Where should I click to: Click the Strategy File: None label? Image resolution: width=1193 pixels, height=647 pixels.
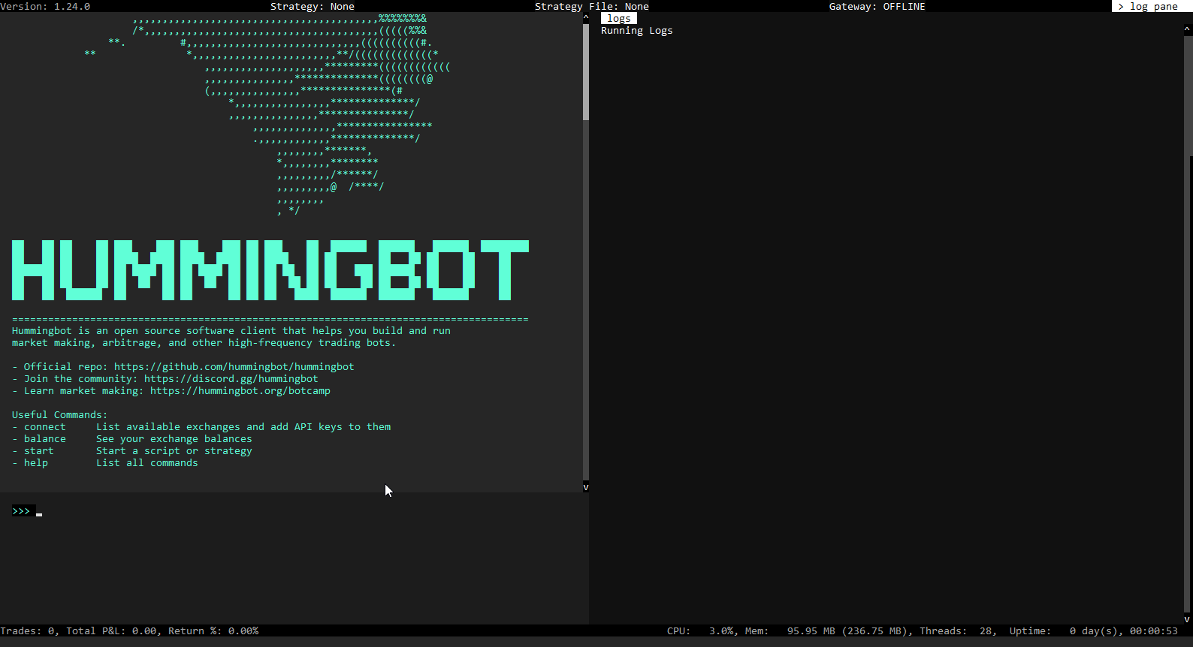[591, 6]
